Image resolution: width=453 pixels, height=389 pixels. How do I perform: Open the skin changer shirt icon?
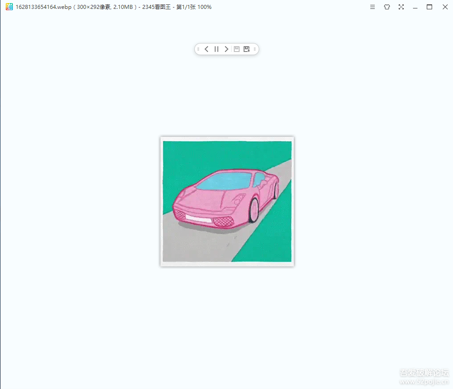point(387,7)
